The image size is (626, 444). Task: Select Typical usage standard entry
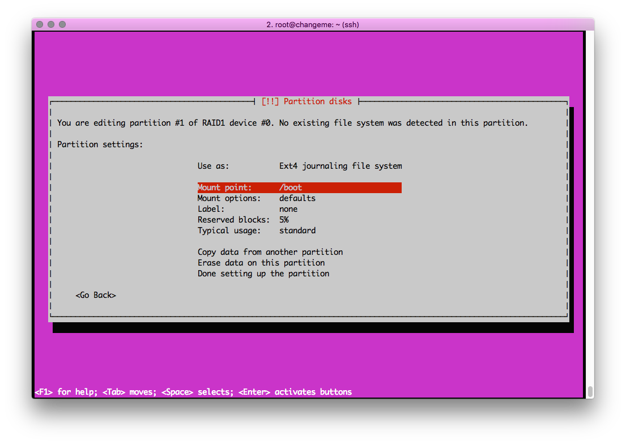pyautogui.click(x=256, y=230)
